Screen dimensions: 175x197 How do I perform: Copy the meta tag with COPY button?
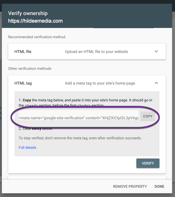148,116
